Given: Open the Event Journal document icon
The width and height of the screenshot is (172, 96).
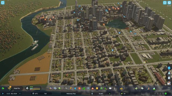Looking at the screenshot, I should point(169,78).
